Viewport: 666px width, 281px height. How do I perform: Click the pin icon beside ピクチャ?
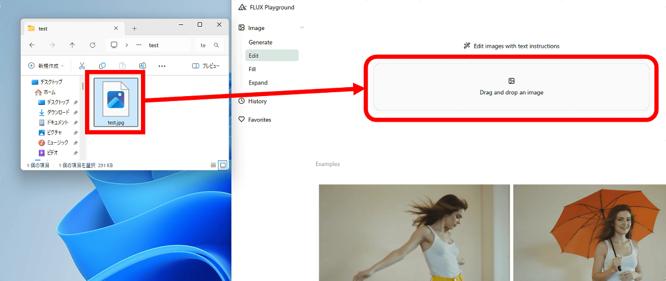point(75,133)
